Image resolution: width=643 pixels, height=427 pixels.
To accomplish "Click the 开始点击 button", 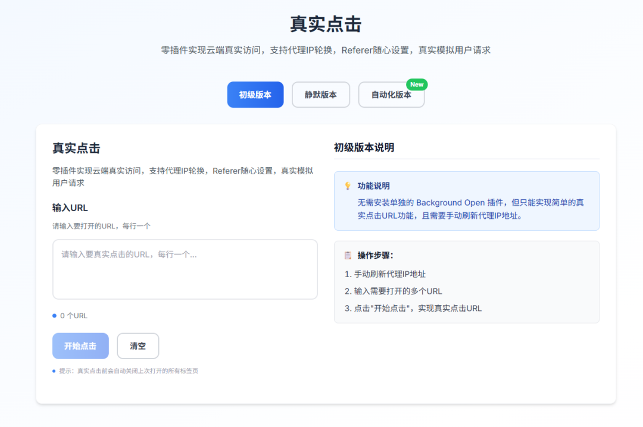I will click(x=80, y=346).
